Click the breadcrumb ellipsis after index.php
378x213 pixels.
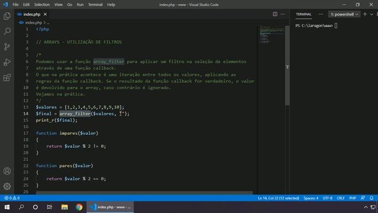point(48,22)
